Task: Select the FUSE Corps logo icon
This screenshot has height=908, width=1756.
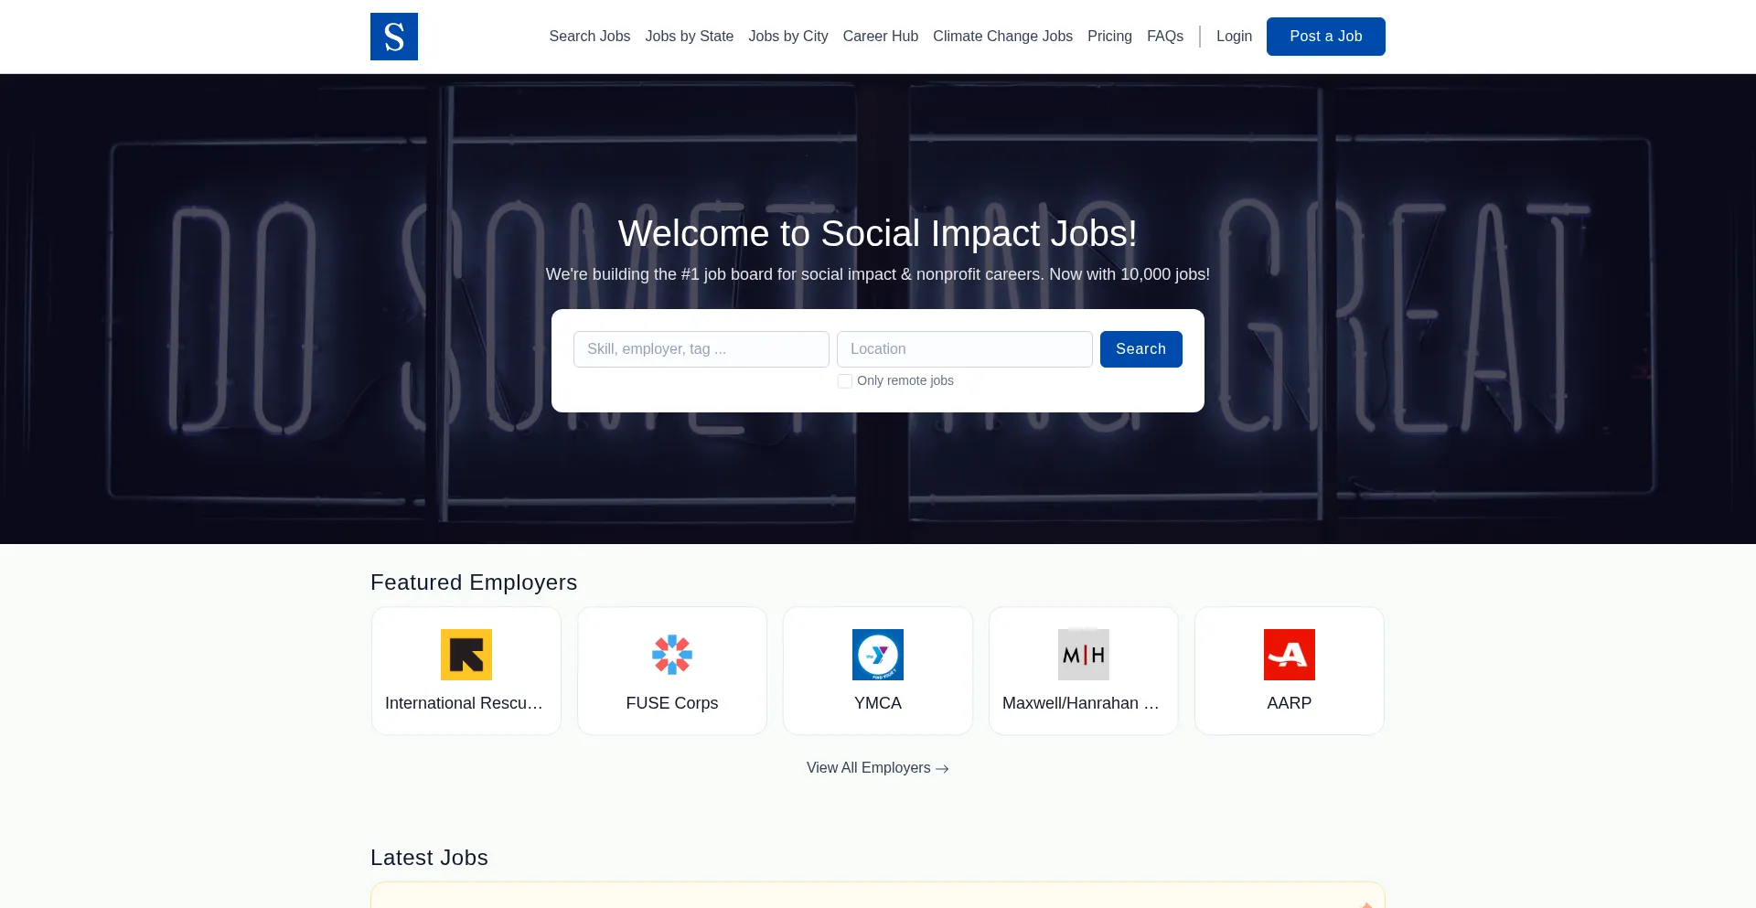Action: click(x=672, y=655)
